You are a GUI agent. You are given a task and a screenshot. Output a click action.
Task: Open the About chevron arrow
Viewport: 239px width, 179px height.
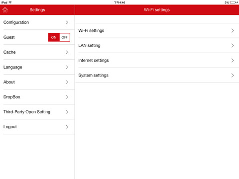coord(67,82)
